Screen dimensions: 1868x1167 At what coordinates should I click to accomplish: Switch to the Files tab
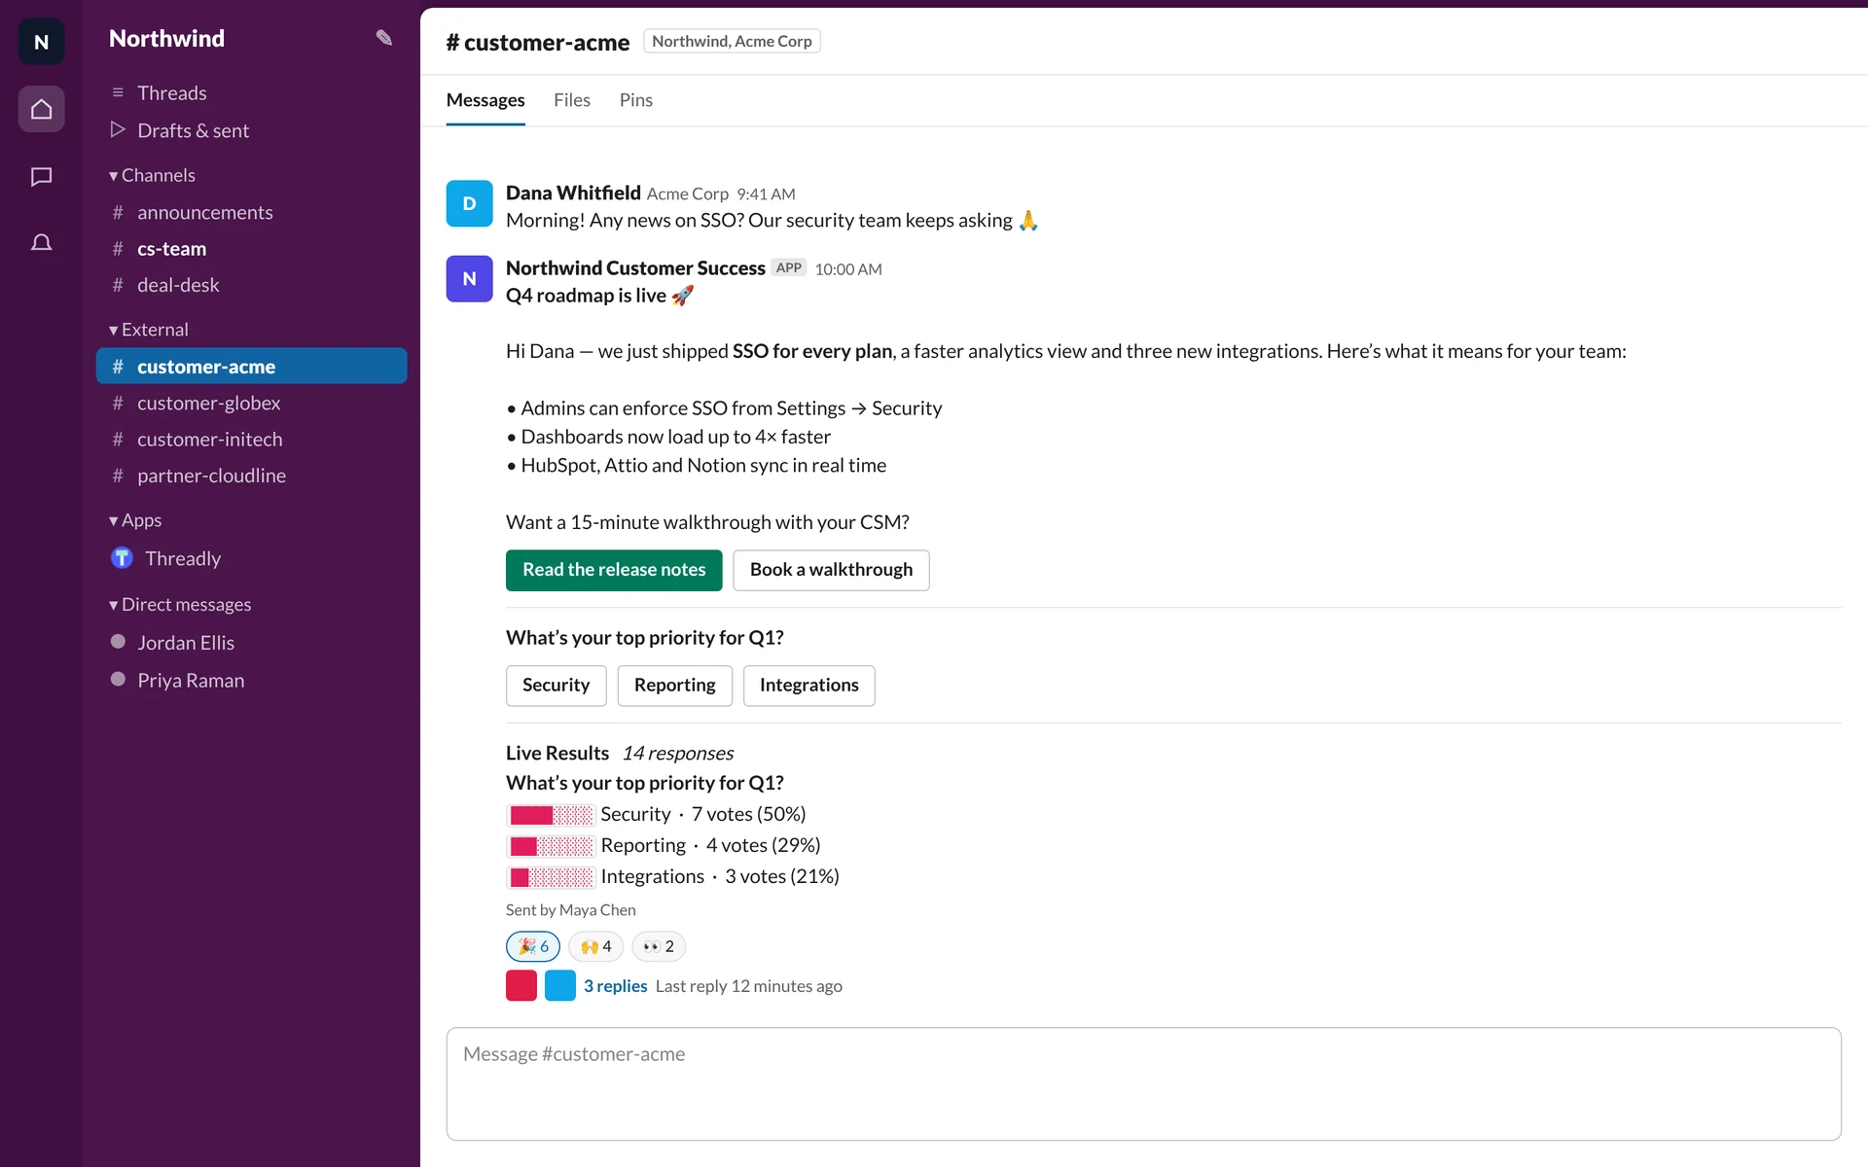click(x=572, y=100)
